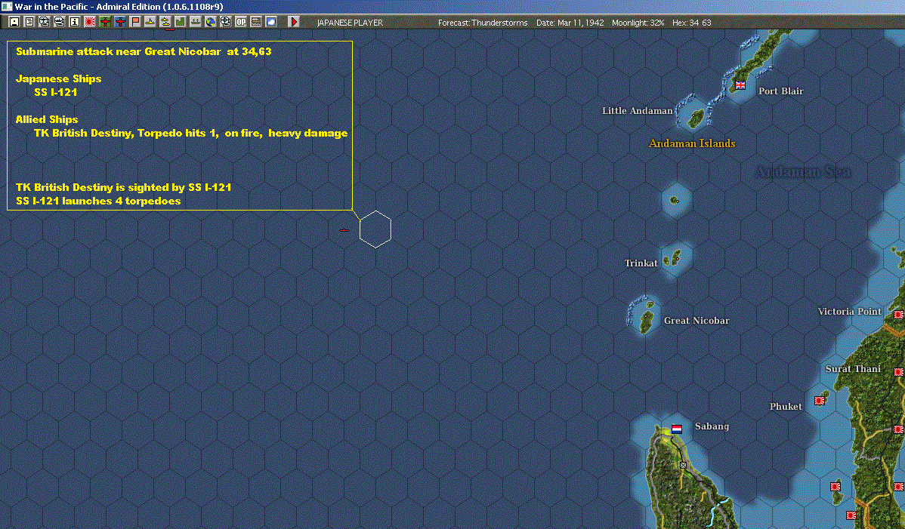Click 'SS I-121 launches 4 torpedoes' message
Image resolution: width=905 pixels, height=529 pixels.
[x=98, y=201]
